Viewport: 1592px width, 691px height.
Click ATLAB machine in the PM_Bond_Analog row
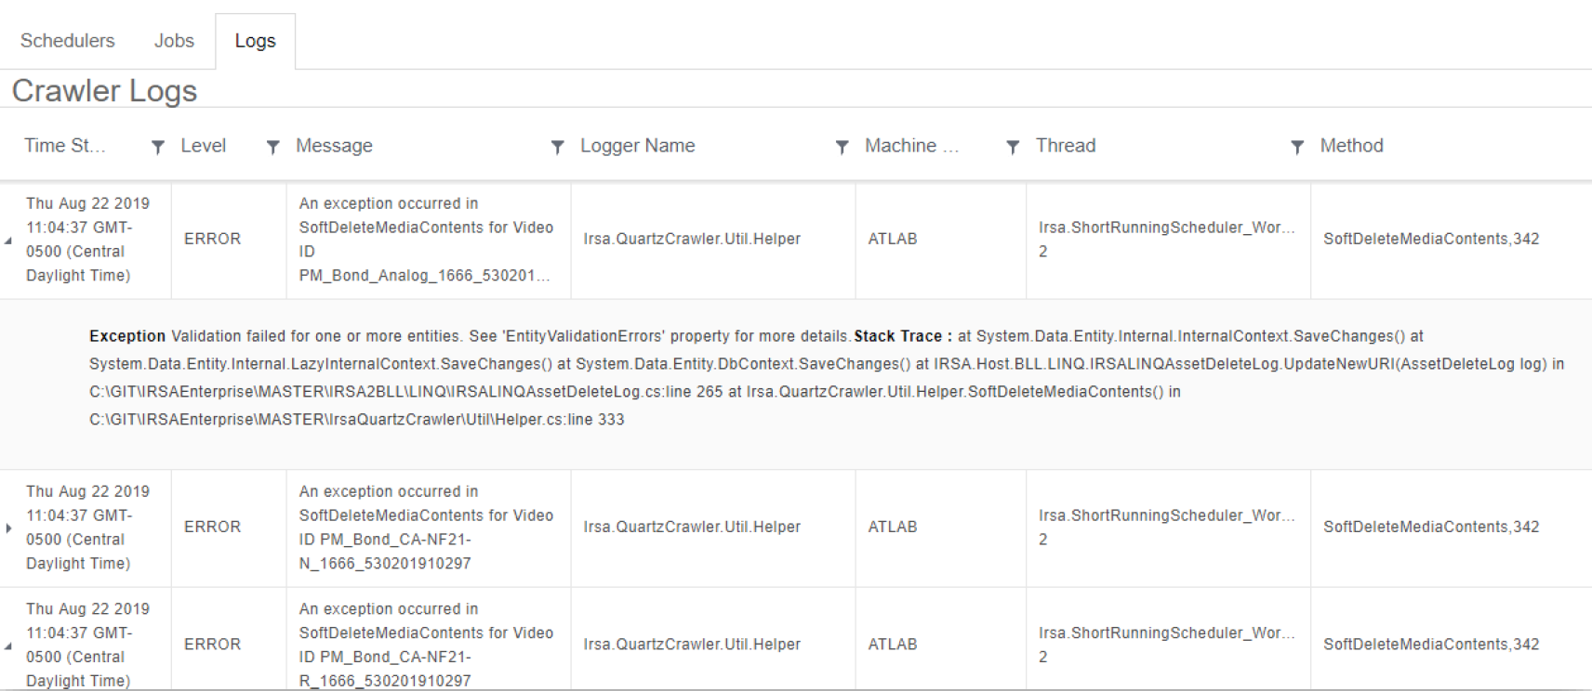pyautogui.click(x=893, y=239)
